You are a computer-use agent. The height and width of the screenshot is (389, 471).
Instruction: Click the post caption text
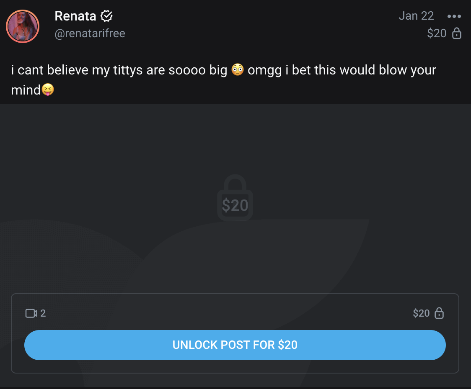point(126,70)
